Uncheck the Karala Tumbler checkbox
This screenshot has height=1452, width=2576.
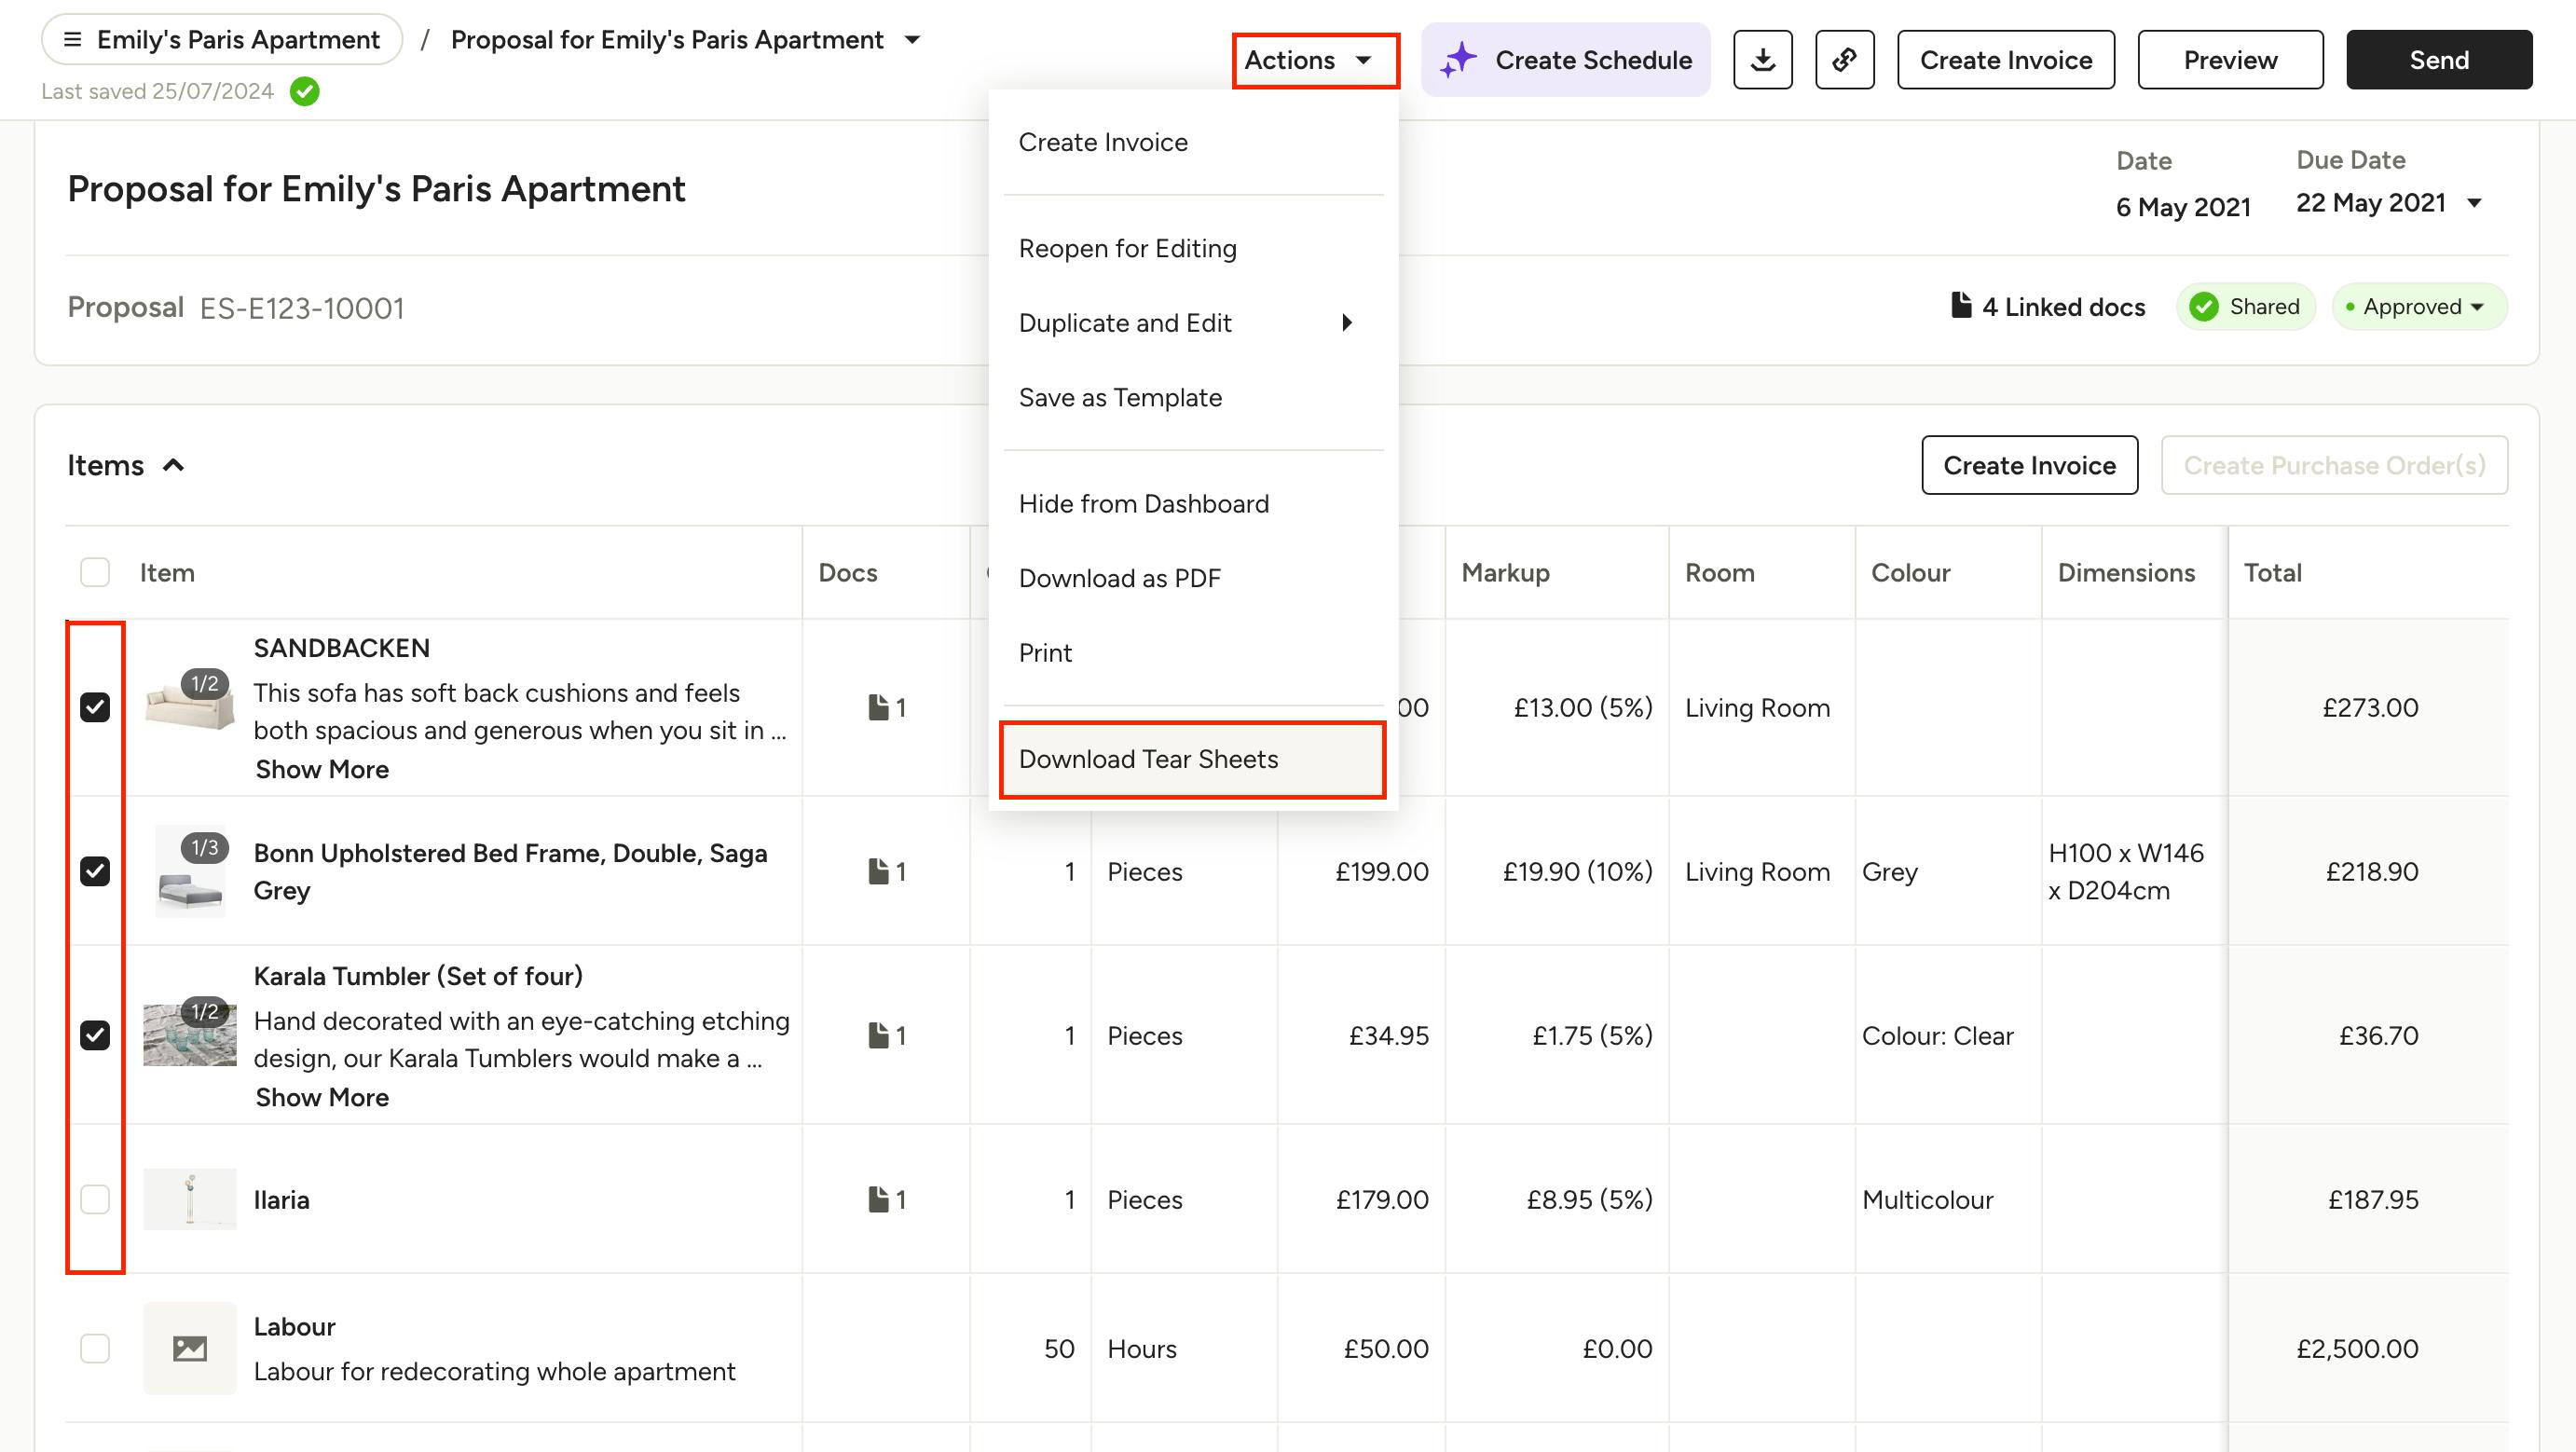tap(95, 1035)
